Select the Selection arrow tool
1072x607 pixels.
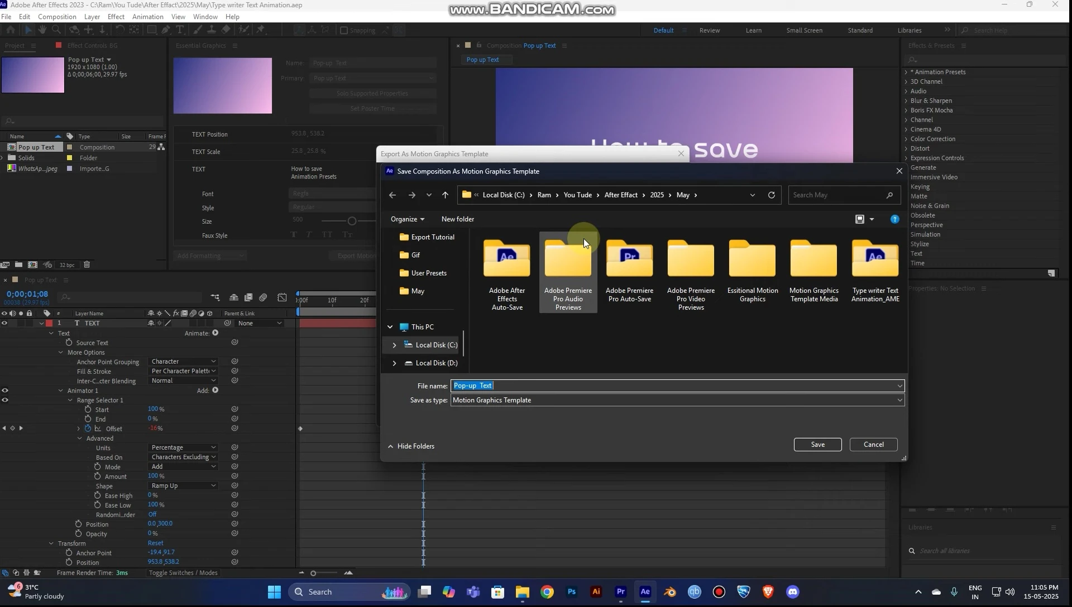point(28,30)
